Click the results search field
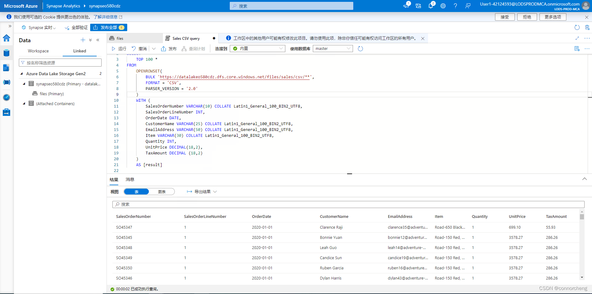592x294 pixels. click(x=348, y=204)
